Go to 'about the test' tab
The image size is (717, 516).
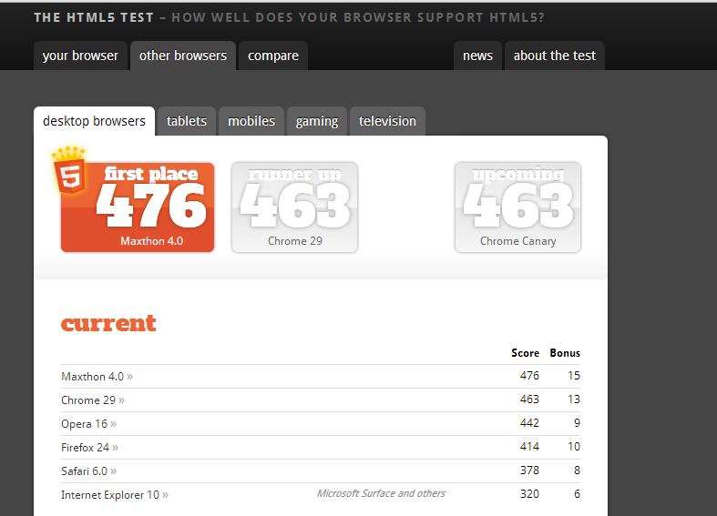tap(554, 56)
